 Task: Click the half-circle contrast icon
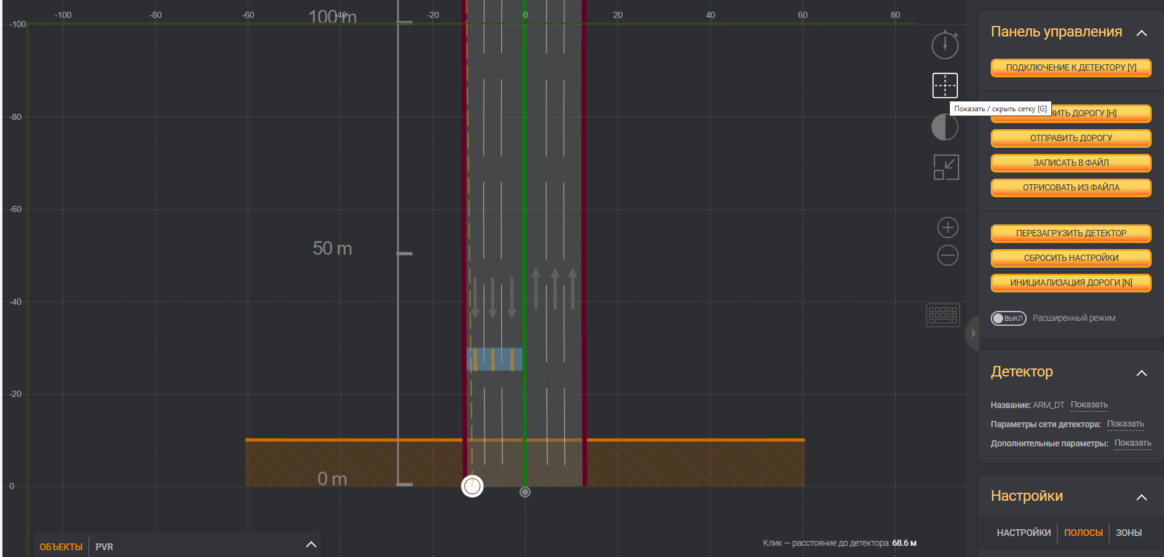pos(945,127)
